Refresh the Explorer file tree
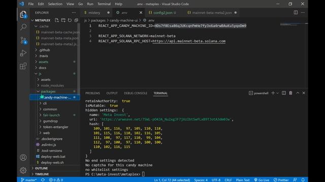The image size is (325, 182). point(70,20)
